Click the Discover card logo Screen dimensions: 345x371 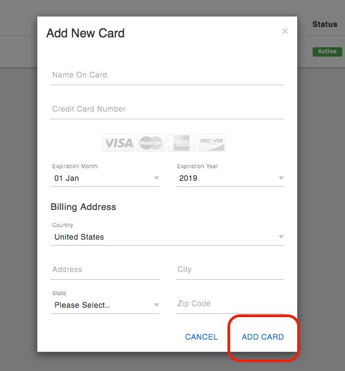[212, 143]
